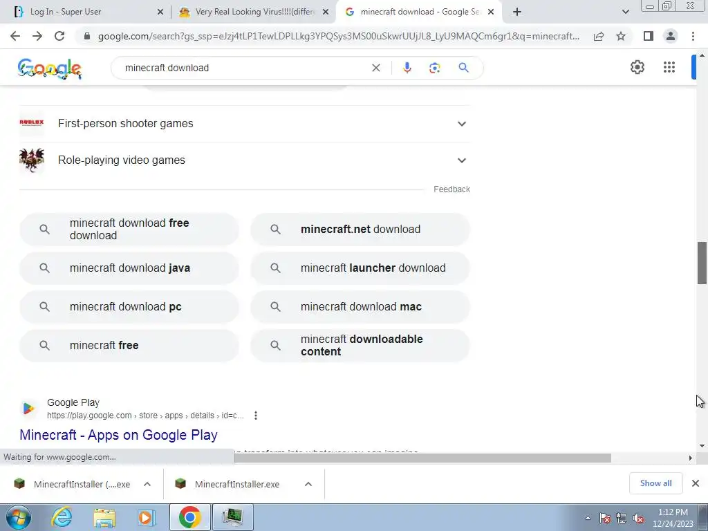This screenshot has width=708, height=531.
Task: Open the monitor app in taskbar
Action: (x=232, y=517)
